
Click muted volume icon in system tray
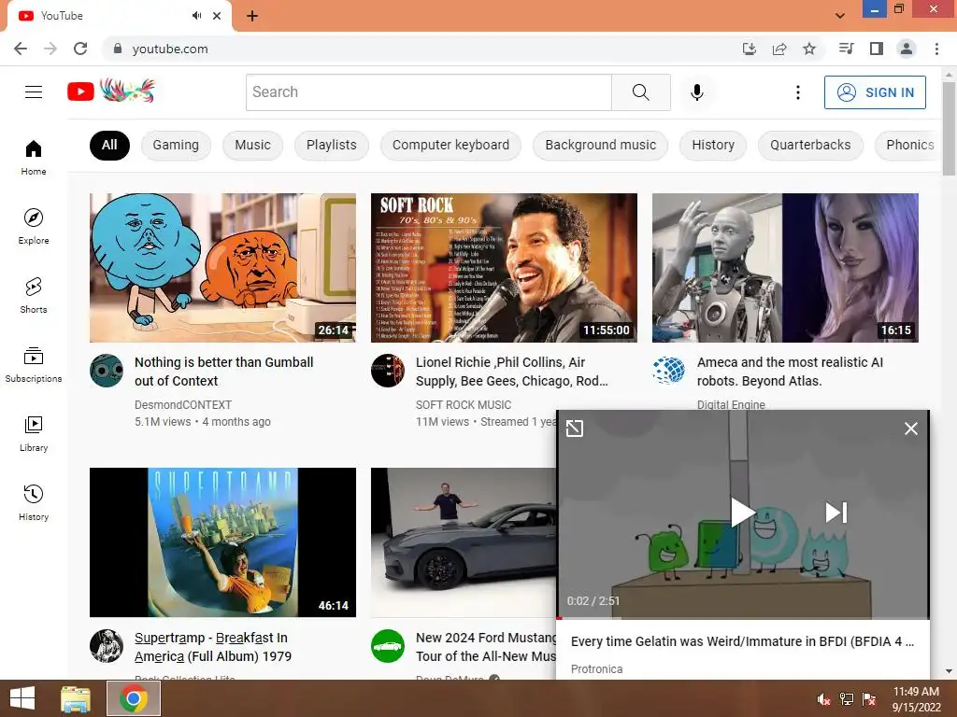823,699
